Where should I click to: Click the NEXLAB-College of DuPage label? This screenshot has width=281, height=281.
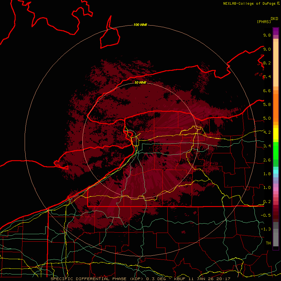point(250,3)
